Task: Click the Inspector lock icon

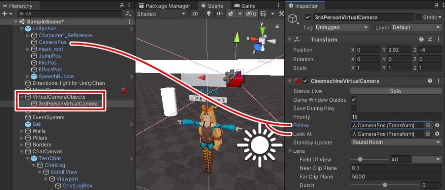Action: [436, 5]
